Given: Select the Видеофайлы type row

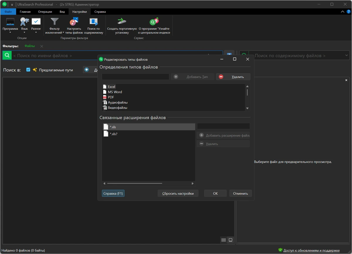Looking at the screenshot, I should (173, 108).
